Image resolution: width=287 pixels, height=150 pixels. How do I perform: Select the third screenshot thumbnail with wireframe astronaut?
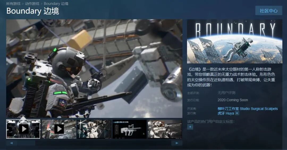(94, 129)
